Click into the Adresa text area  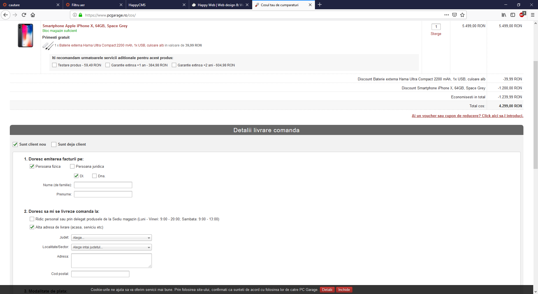[112, 261]
